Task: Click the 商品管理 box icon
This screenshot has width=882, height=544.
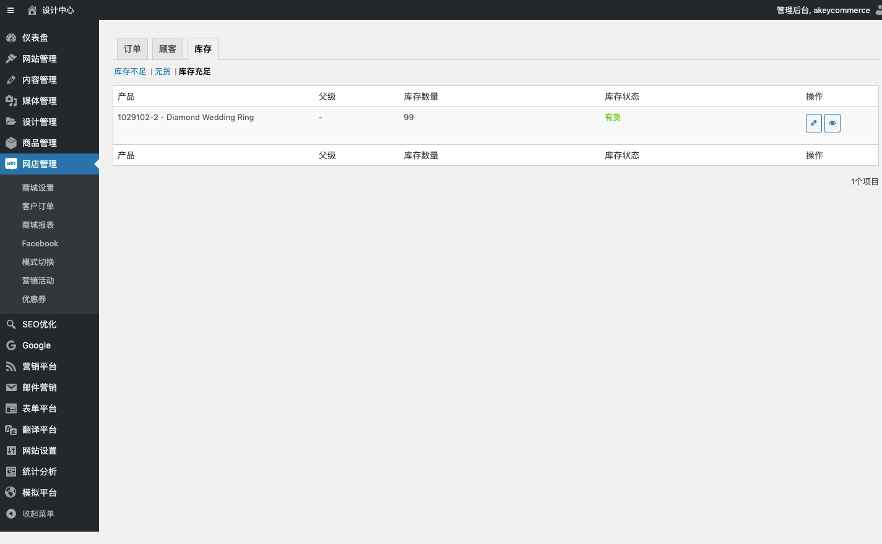Action: click(x=11, y=143)
